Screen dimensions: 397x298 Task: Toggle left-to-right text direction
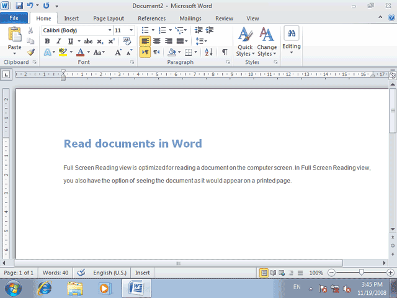click(x=145, y=52)
